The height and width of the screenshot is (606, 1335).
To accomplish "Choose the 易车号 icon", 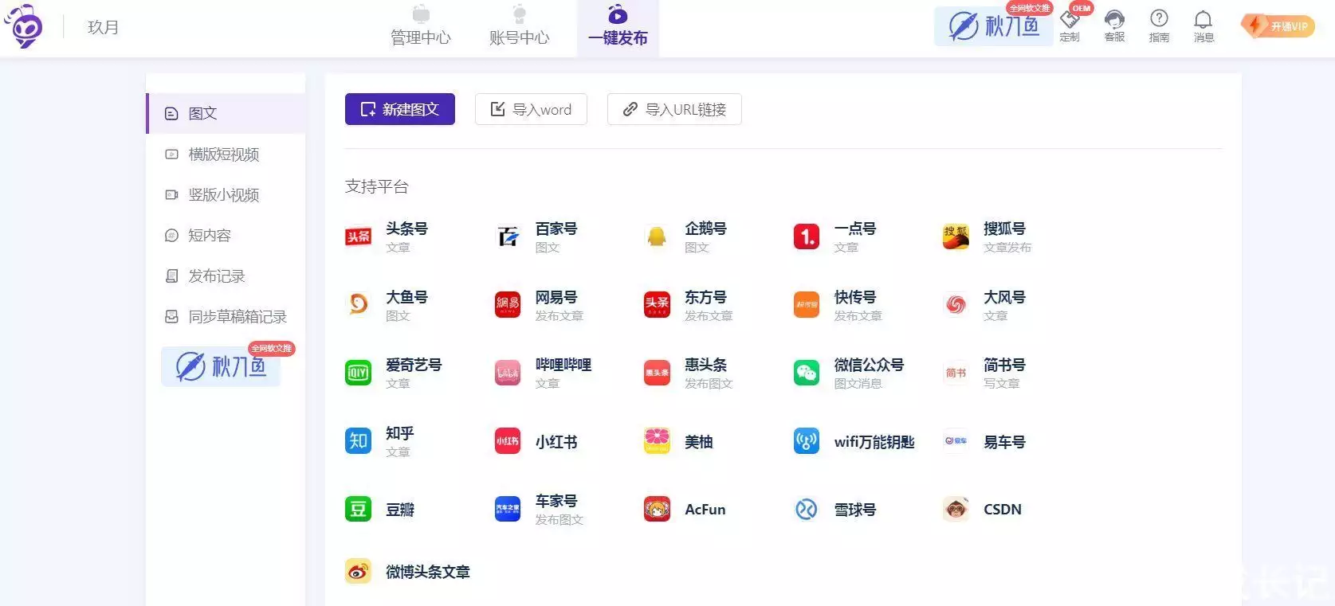I will click(x=956, y=440).
